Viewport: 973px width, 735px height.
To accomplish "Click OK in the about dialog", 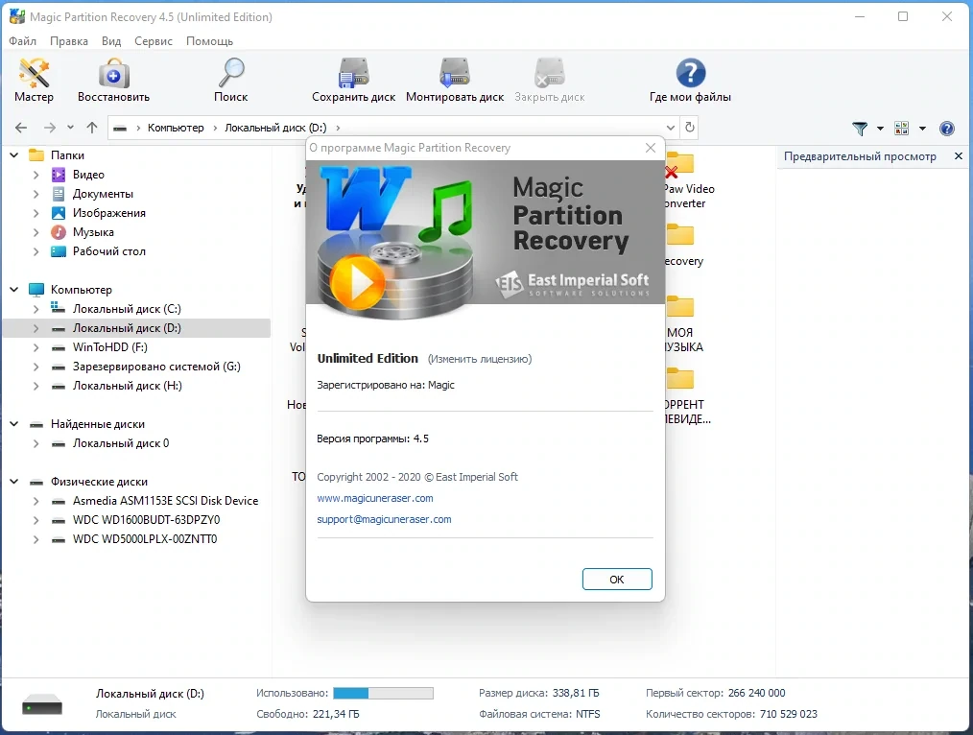I will 617,580.
